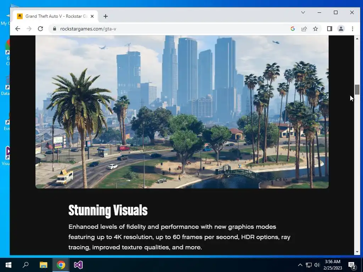Minimize the Chrome window

(319, 12)
